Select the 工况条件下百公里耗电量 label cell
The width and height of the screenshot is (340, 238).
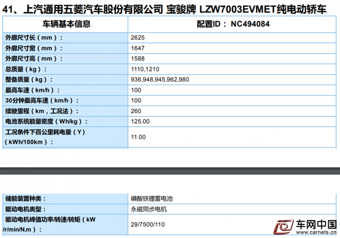click(65, 137)
